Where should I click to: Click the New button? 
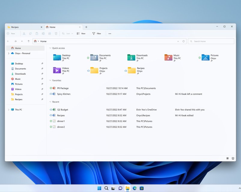(x=11, y=34)
